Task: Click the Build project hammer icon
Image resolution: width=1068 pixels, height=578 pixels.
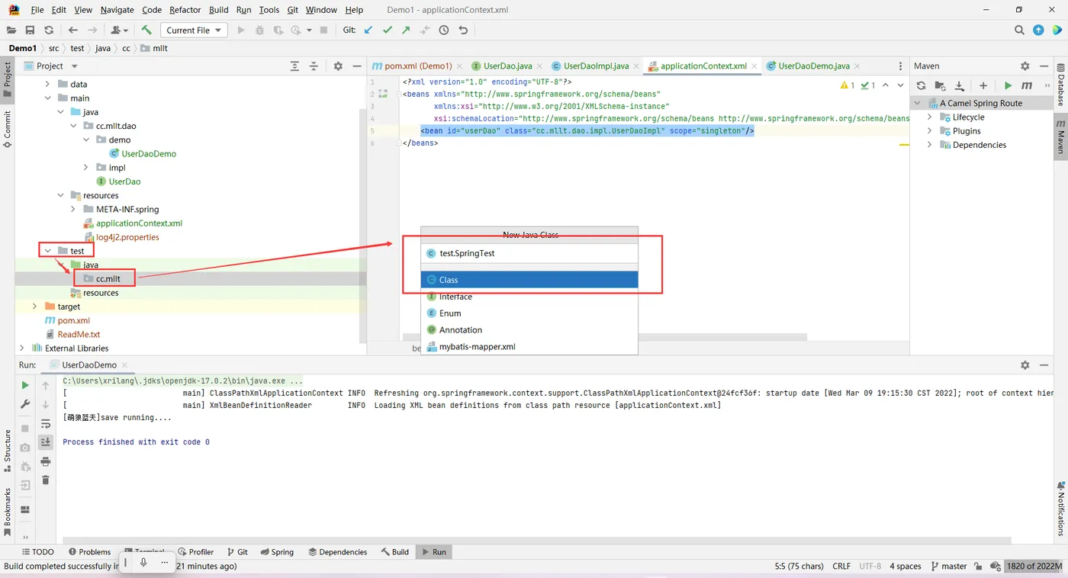Action: coord(146,30)
